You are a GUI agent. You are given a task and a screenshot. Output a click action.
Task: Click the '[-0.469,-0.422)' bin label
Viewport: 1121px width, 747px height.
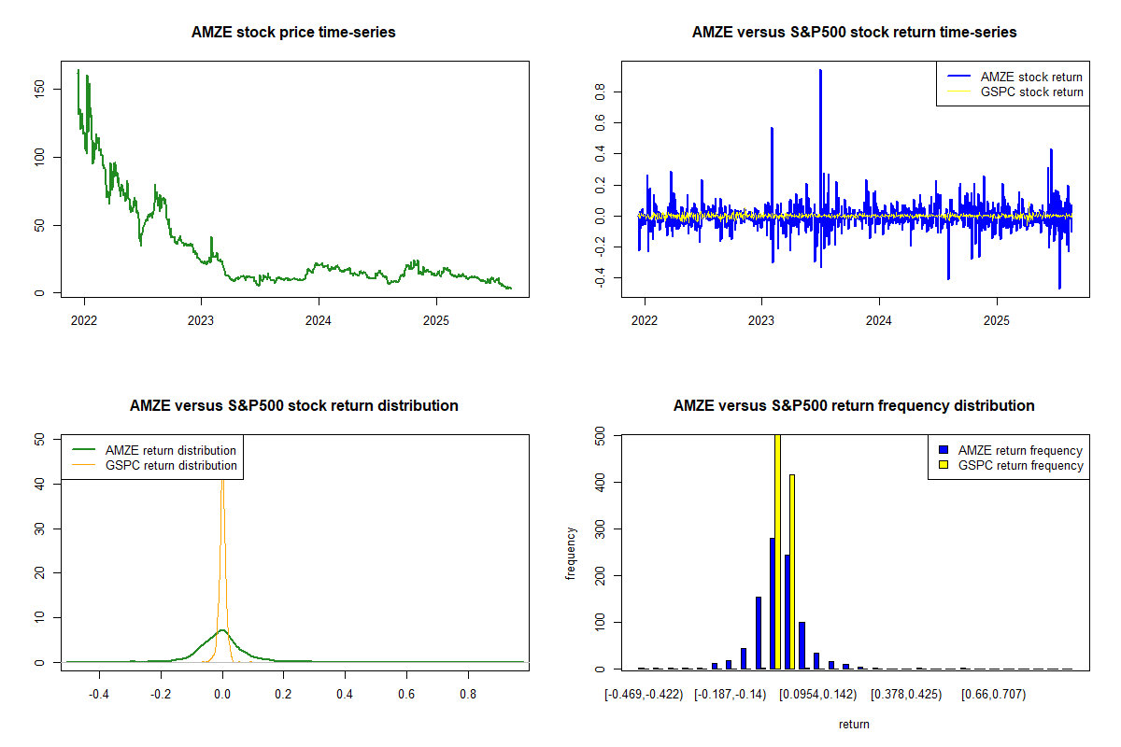coord(645,695)
